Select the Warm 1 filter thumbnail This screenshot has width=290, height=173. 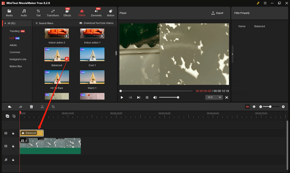tap(92, 77)
